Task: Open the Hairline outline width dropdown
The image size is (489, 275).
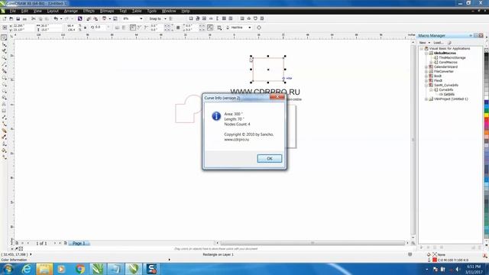Action: [x=250, y=27]
